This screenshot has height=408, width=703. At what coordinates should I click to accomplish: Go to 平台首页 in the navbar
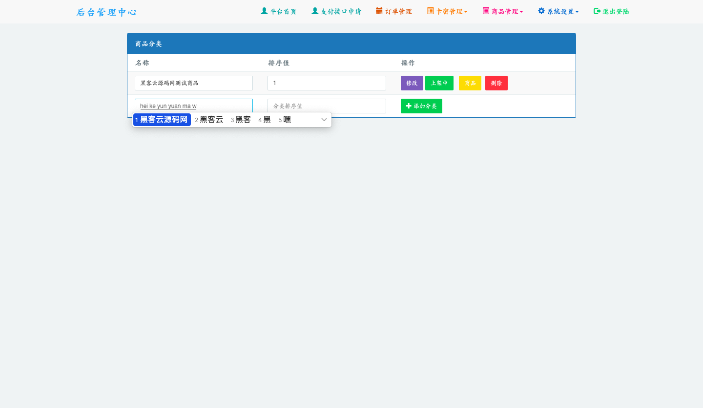pos(283,12)
